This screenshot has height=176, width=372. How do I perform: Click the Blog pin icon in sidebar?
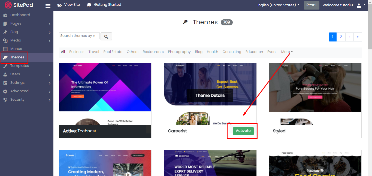tap(5, 32)
